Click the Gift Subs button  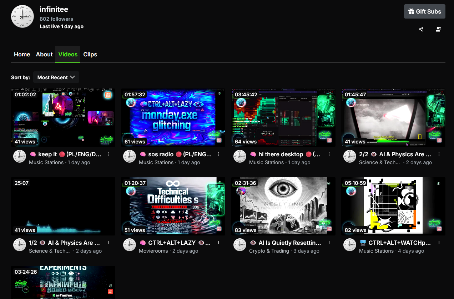tap(425, 11)
